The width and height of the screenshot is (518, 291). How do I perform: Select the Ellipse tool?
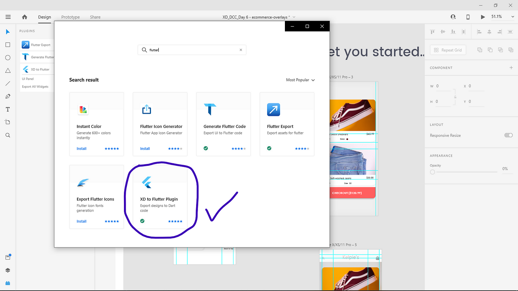click(8, 58)
